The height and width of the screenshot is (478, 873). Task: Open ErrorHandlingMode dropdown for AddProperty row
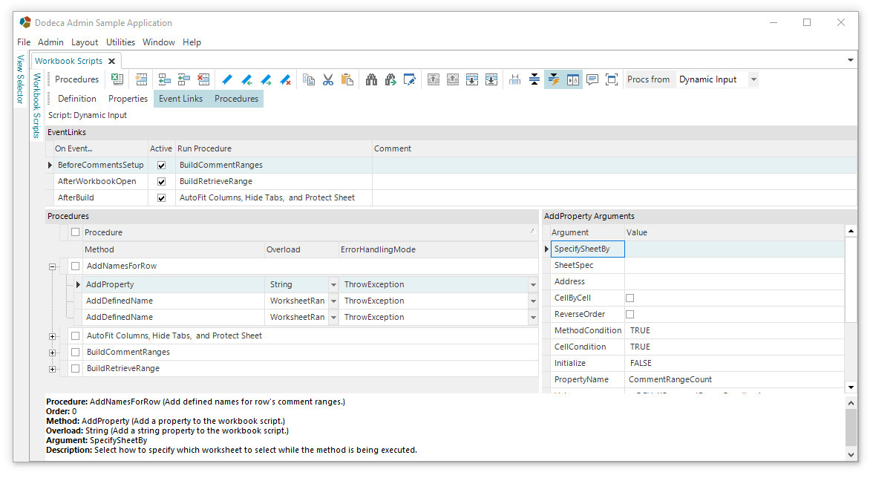[533, 285]
